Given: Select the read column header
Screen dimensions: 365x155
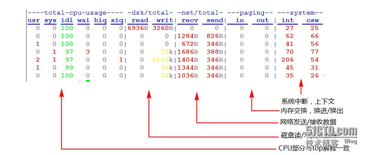Looking at the screenshot, I should (x=140, y=20).
